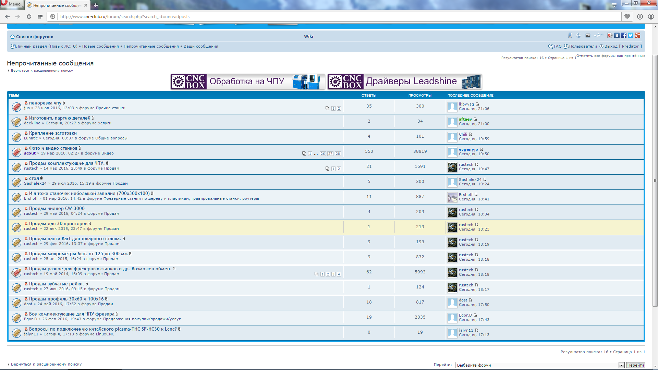658x370 pixels.
Task: Add page to bookmarks heart icon
Action: [627, 16]
